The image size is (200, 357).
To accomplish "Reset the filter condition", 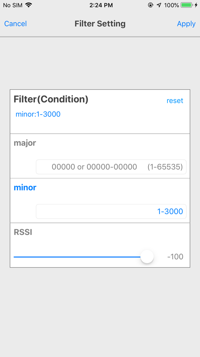I will point(175,101).
